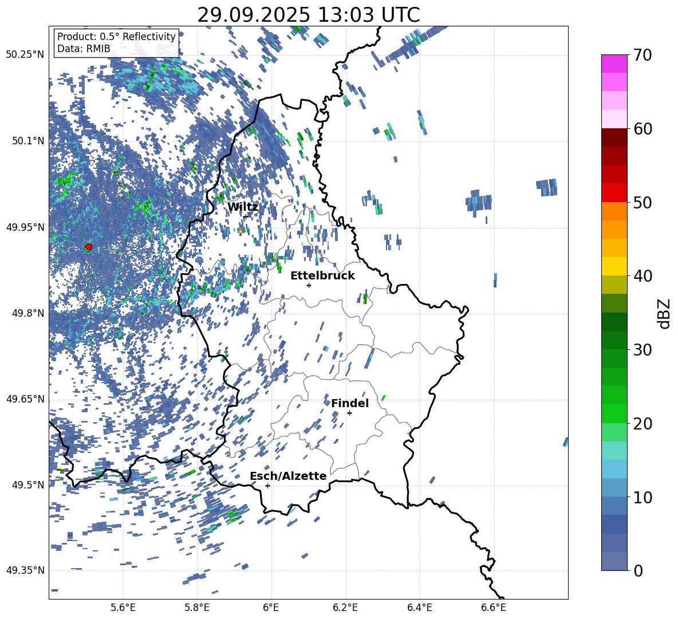Pick the magenta top colorbar swatch
Image resolution: width=678 pixels, height=619 pixels.
pyautogui.click(x=614, y=64)
